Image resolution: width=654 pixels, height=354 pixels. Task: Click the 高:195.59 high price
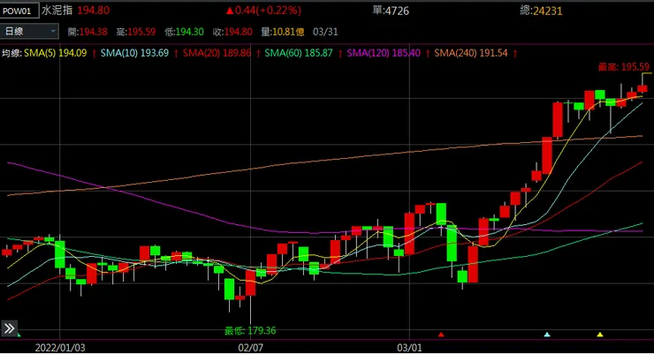[x=136, y=32]
